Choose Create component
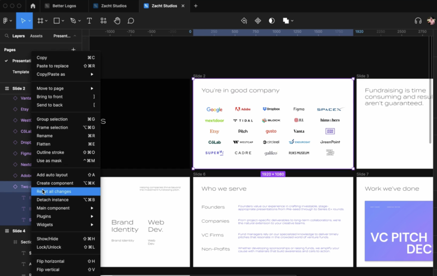This screenshot has height=276, width=437. [66, 183]
